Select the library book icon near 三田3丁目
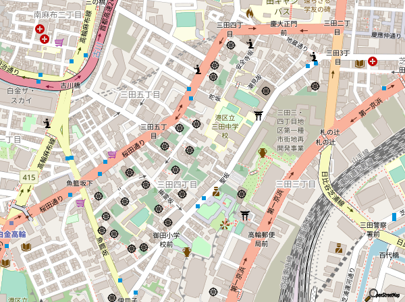This screenshot has width=405, height=302. tap(360, 63)
